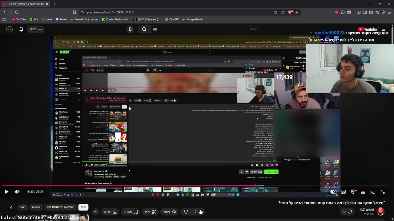Screen dimensions: 394x221
Task: Download the video with the הורדה button
Action: click(111, 212)
